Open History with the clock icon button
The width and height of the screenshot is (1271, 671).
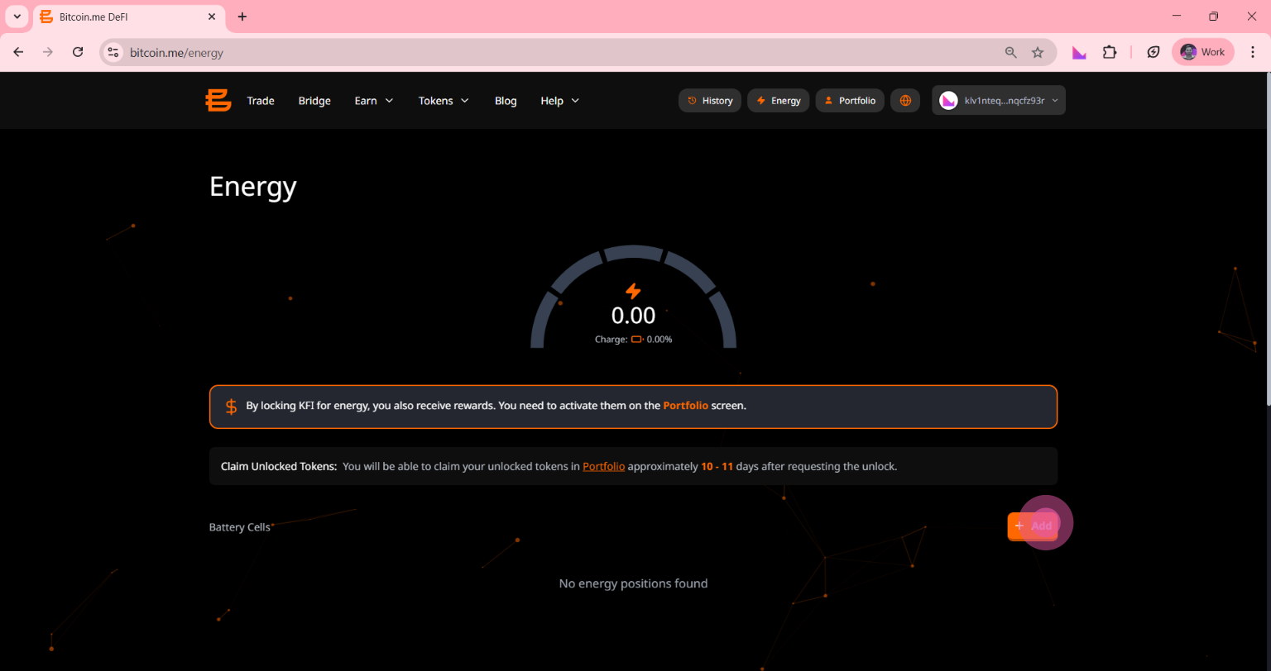(x=710, y=101)
